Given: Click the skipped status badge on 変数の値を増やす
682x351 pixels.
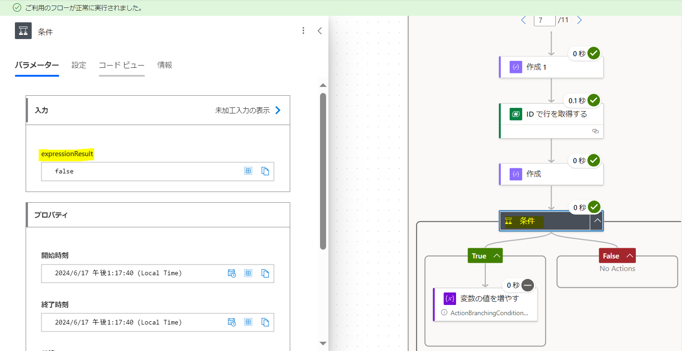Looking at the screenshot, I should click(x=527, y=285).
